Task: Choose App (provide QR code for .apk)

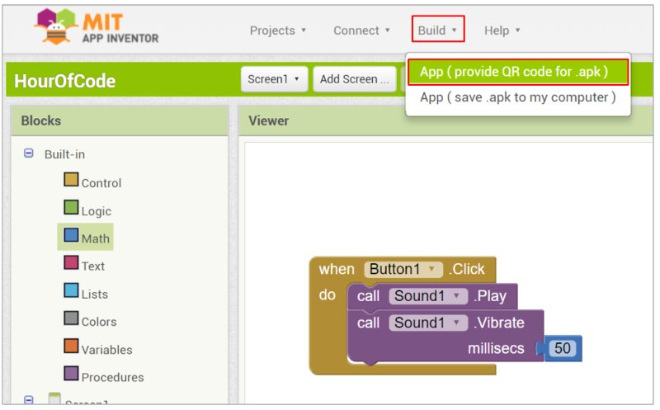Action: pos(518,72)
